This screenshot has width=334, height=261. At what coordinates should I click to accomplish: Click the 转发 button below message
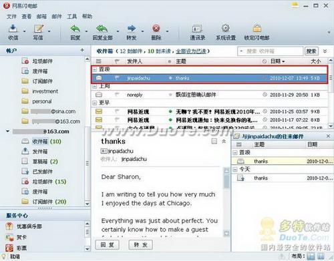(140, 245)
